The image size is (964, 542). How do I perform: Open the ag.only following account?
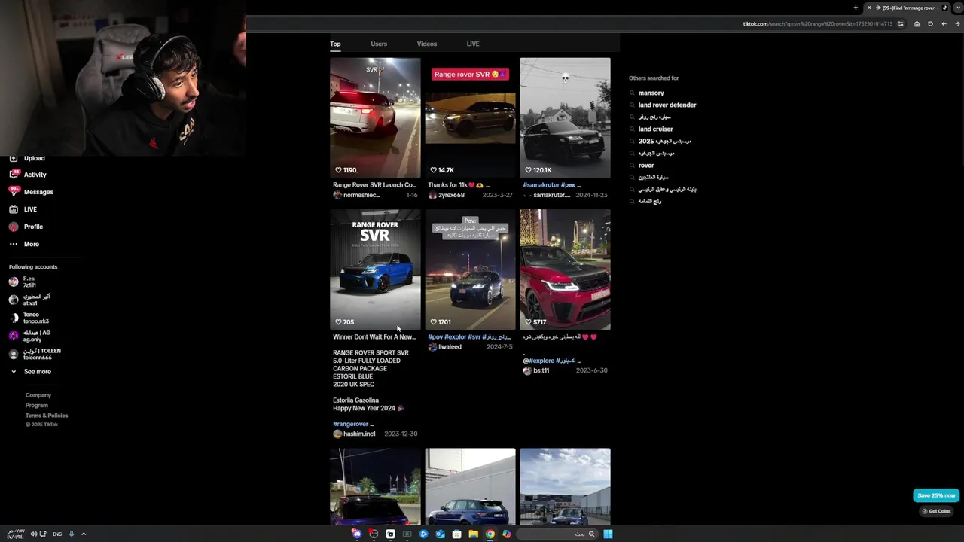(x=29, y=336)
